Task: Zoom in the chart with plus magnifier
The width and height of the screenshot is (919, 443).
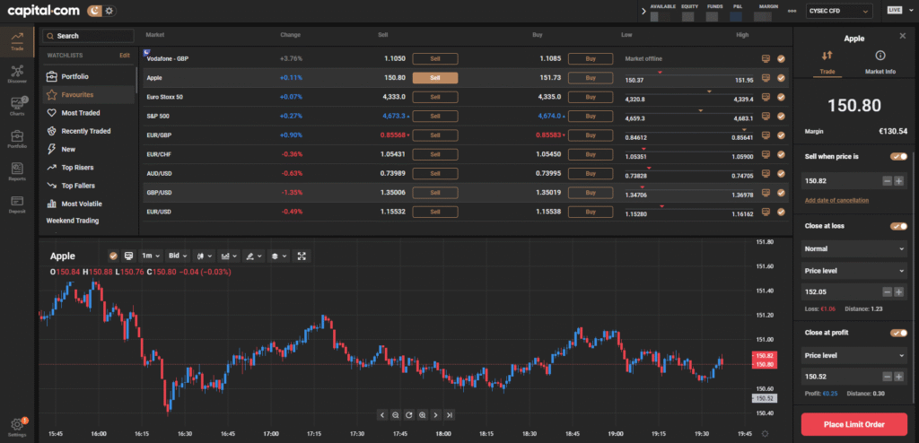Action: (x=422, y=415)
